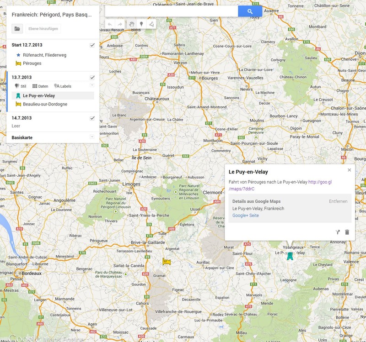Open the Labels option
The height and width of the screenshot is (342, 366).
point(63,86)
